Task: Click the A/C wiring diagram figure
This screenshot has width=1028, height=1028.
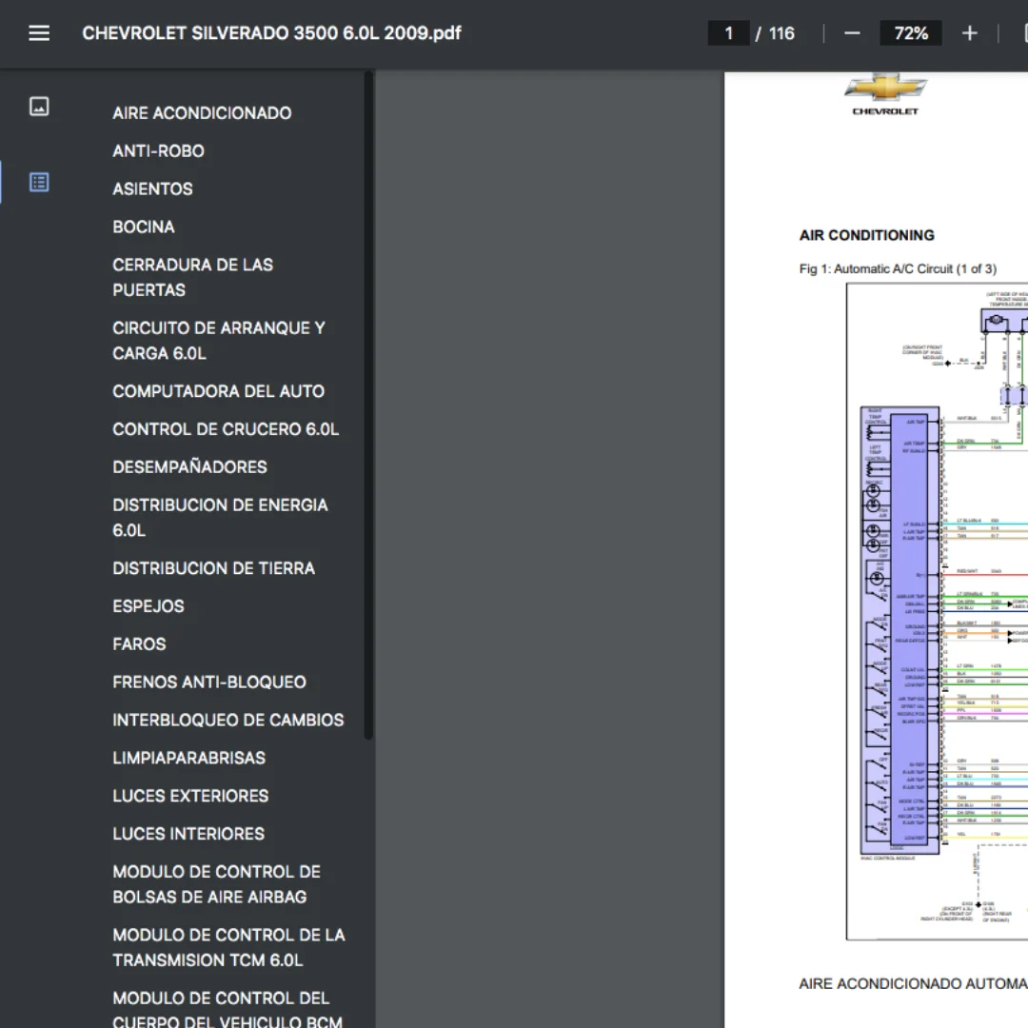Action: (938, 612)
